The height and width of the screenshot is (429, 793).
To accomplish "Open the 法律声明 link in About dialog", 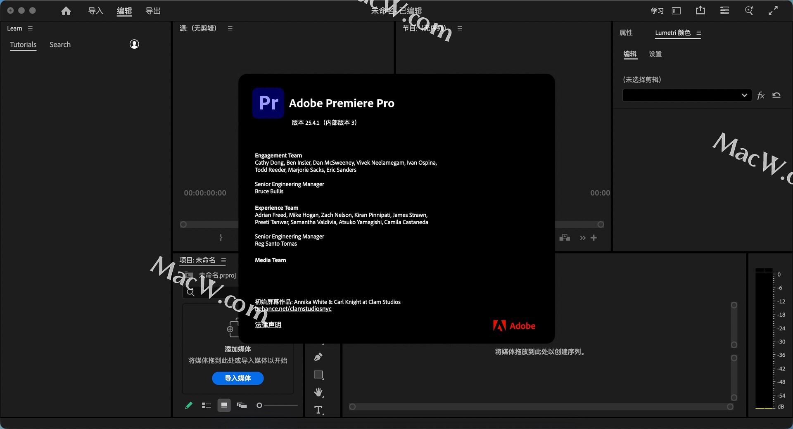I will [x=268, y=325].
